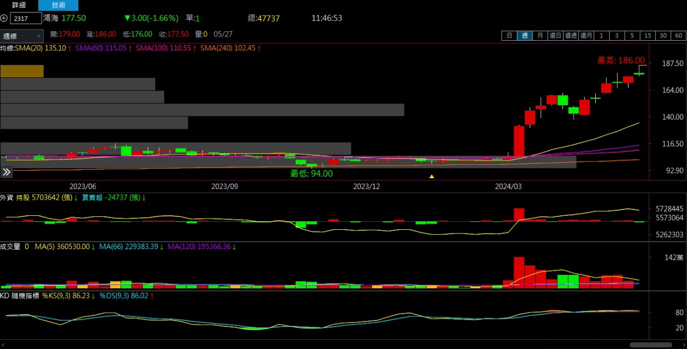Viewport: 687px width, 349px height.
Task: Click the yellow triangle marker on the timeline
Action: point(432,177)
